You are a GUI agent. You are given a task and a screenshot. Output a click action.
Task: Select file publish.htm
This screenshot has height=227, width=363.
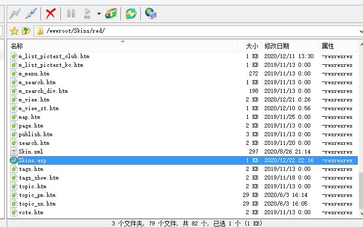35,135
